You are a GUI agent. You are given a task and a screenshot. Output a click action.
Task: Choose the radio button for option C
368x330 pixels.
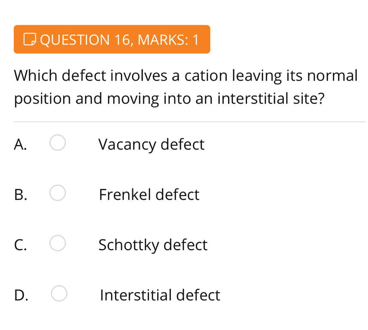pyautogui.click(x=58, y=244)
